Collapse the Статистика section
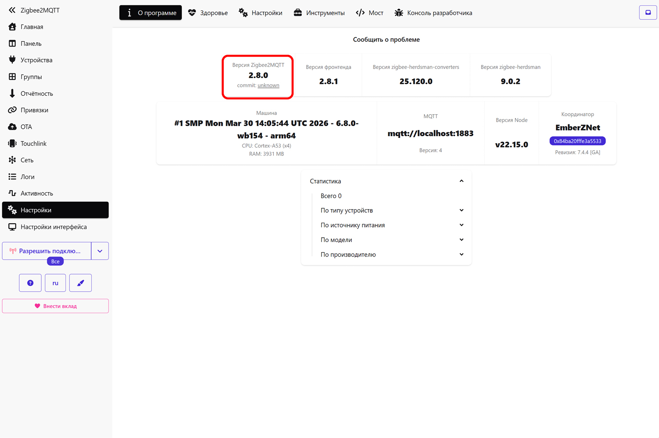 pos(387,181)
